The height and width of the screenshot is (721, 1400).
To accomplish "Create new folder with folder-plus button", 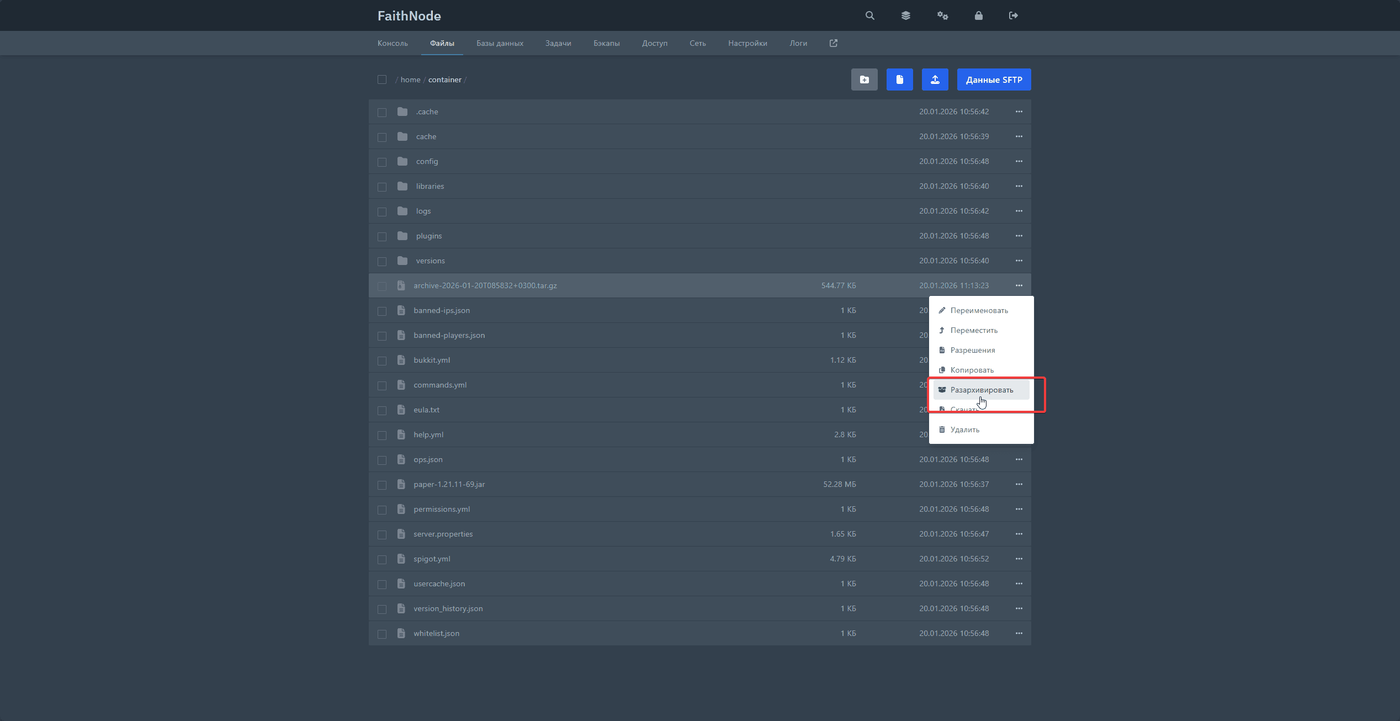I will click(864, 79).
